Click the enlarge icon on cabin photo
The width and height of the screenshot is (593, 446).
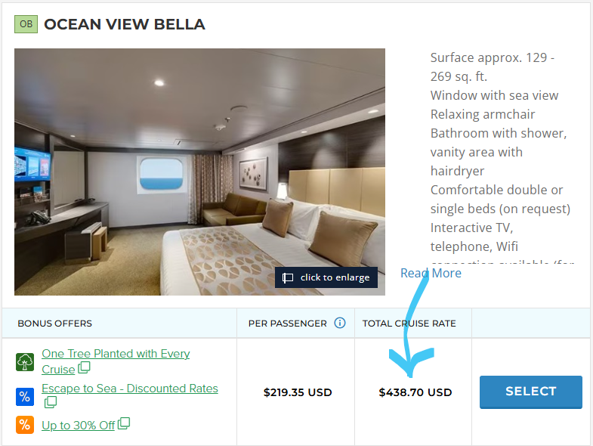tap(288, 278)
